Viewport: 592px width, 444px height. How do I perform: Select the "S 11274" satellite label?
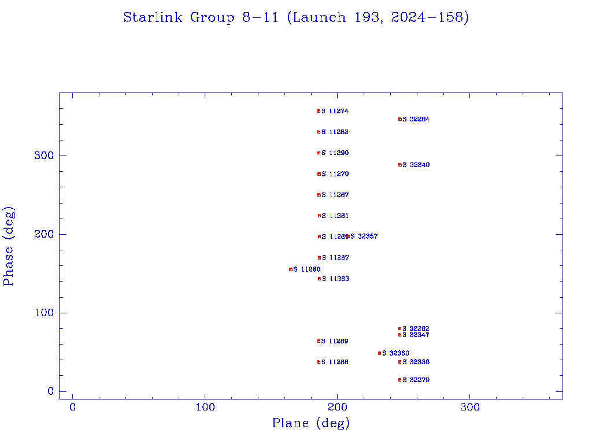(x=335, y=111)
